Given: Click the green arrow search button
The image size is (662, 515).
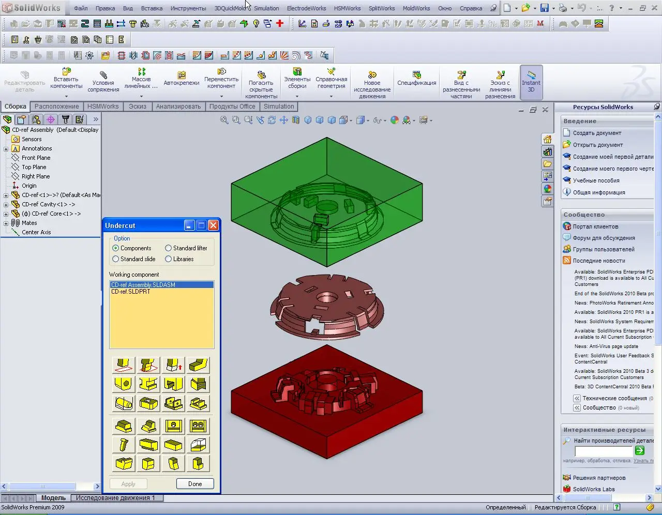Looking at the screenshot, I should click(640, 451).
